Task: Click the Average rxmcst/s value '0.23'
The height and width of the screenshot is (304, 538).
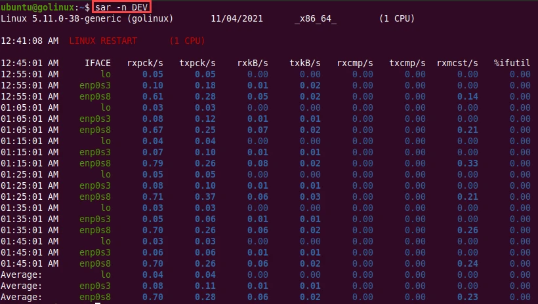Action: click(468, 297)
